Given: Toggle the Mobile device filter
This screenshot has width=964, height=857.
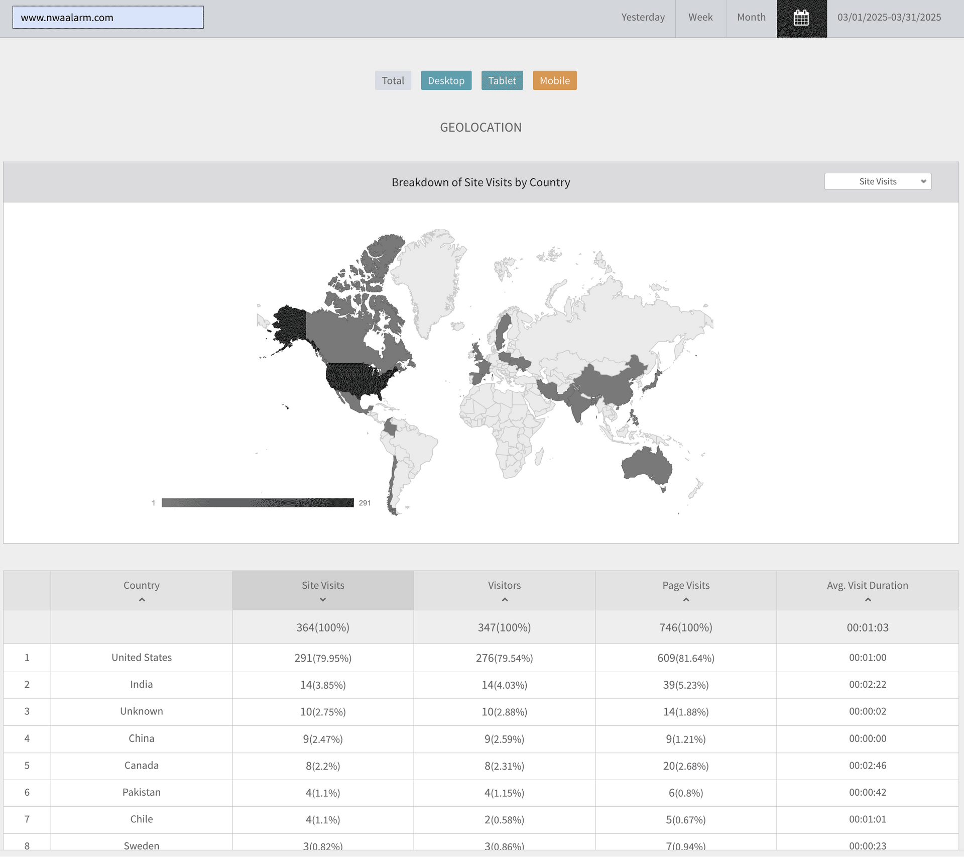Looking at the screenshot, I should tap(554, 80).
